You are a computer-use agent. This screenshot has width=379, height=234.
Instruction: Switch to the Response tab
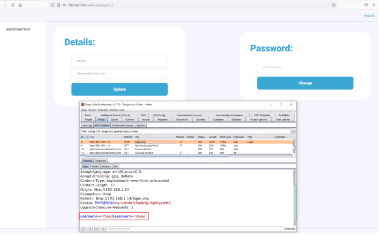click(100, 161)
